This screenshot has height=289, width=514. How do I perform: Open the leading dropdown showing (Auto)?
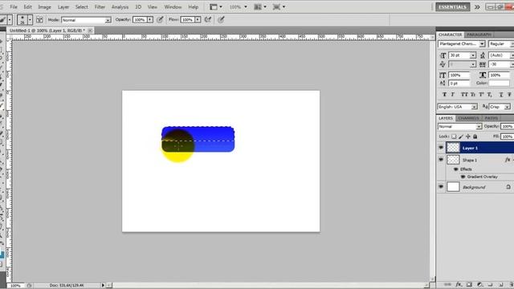pos(500,55)
